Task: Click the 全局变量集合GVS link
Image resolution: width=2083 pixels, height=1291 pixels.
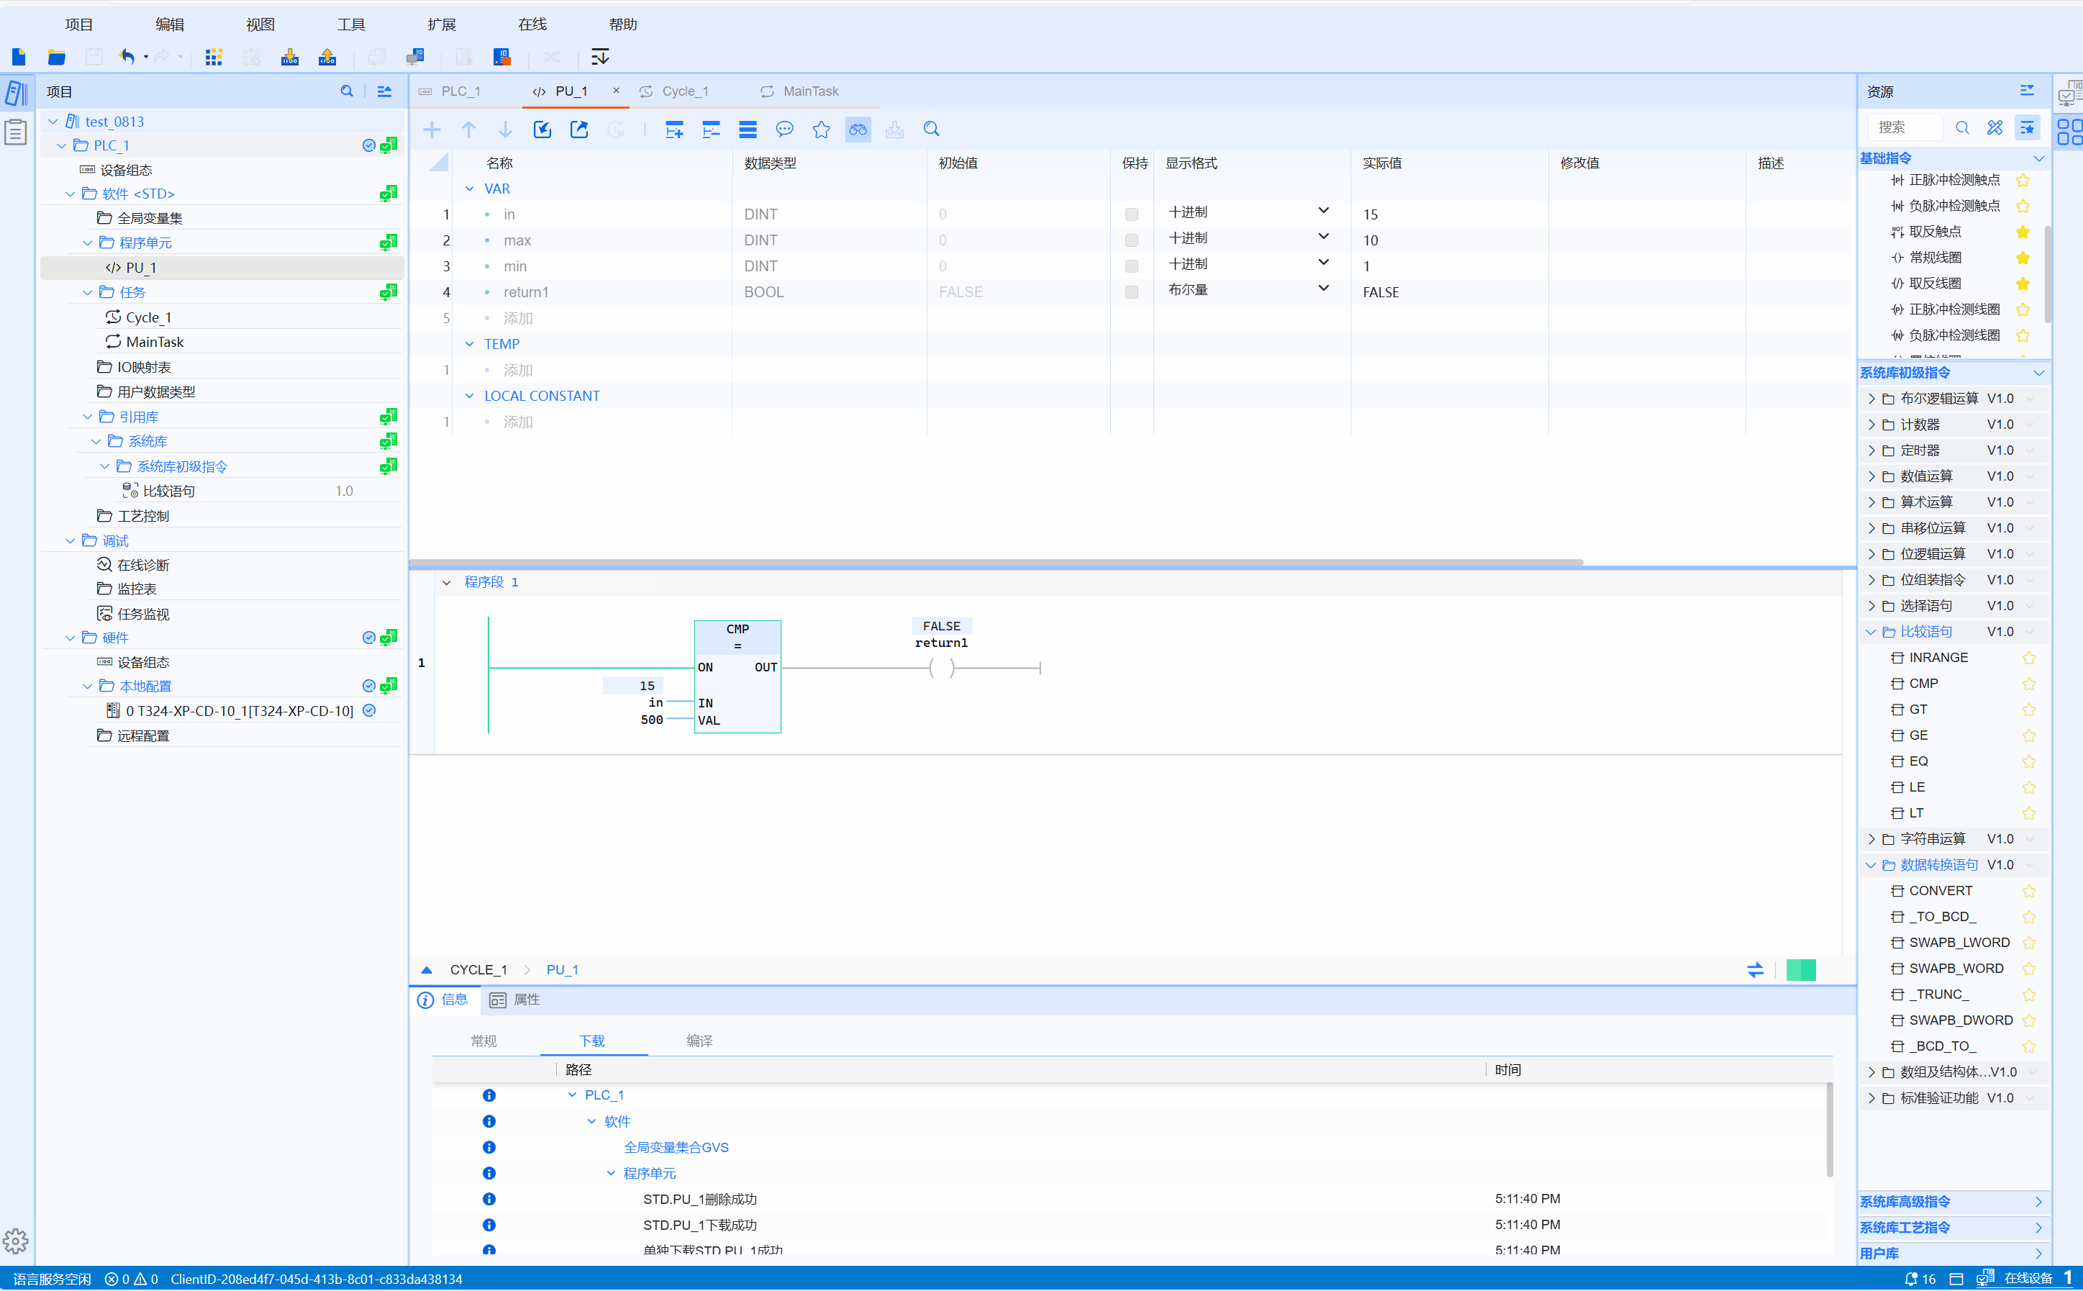Action: [676, 1146]
